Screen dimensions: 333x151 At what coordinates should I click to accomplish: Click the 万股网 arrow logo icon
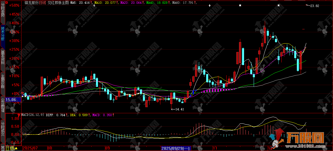tap(278, 138)
